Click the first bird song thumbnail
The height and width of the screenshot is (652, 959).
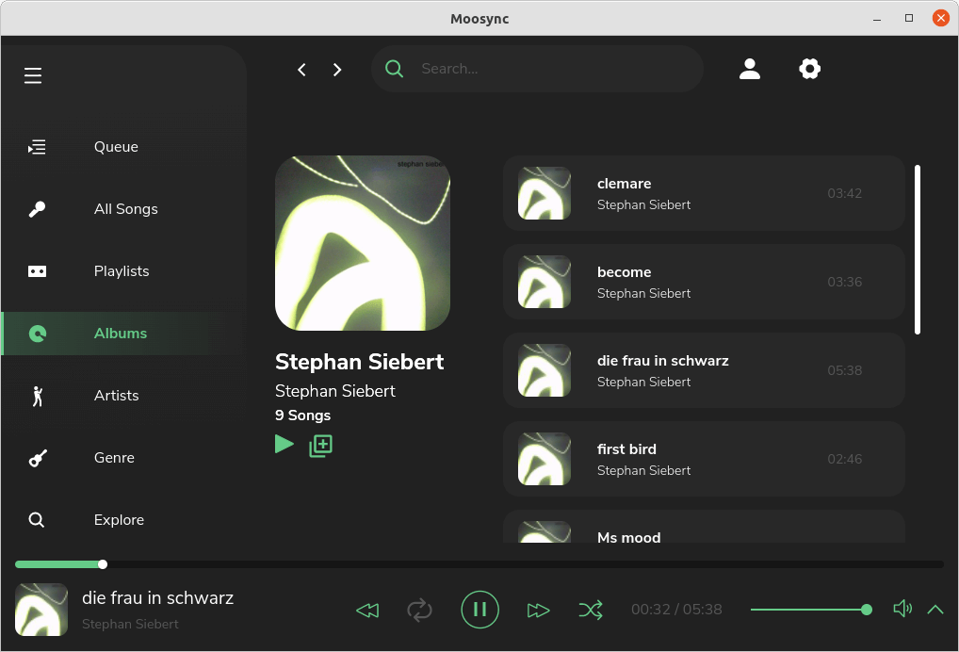pos(545,459)
